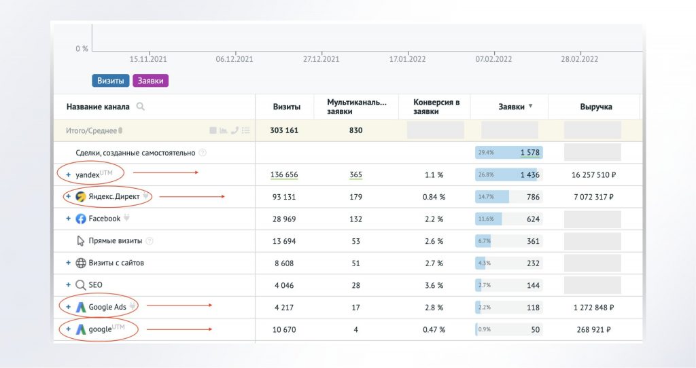Click the Выручка column header

[x=595, y=107]
